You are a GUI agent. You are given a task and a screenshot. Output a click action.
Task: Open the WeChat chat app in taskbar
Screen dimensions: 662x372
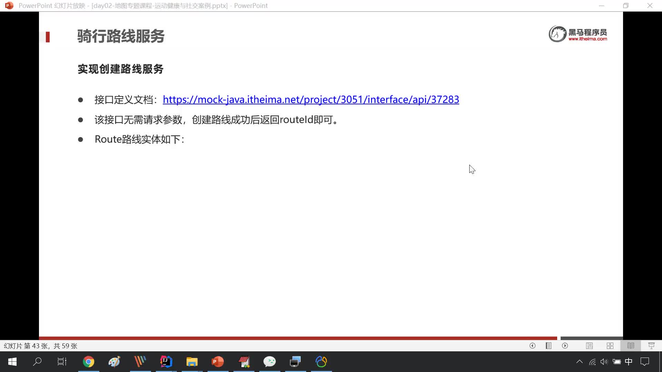(x=270, y=362)
